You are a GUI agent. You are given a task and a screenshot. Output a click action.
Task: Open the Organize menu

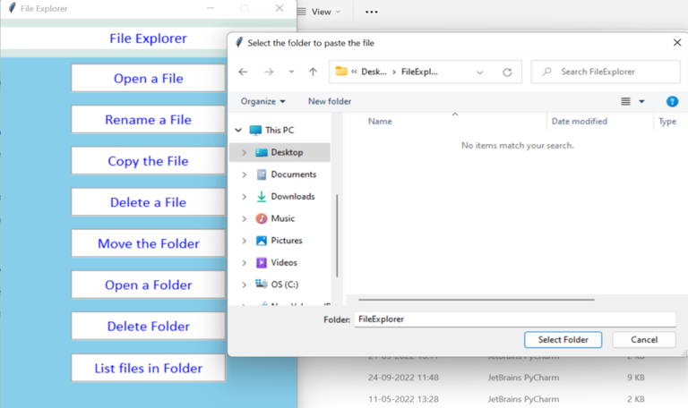(x=262, y=101)
